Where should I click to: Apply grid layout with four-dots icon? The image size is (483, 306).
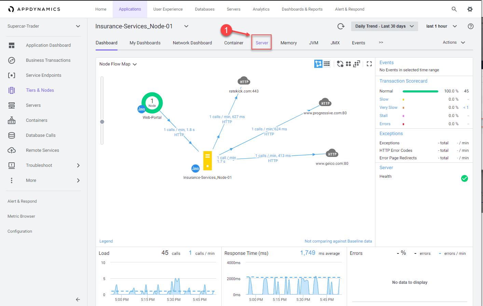(x=348, y=64)
